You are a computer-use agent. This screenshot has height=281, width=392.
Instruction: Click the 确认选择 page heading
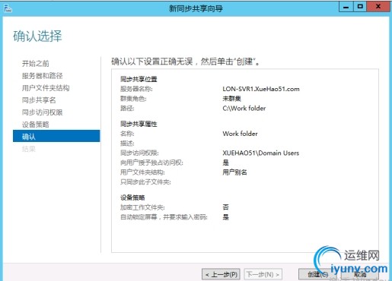pyautogui.click(x=37, y=36)
